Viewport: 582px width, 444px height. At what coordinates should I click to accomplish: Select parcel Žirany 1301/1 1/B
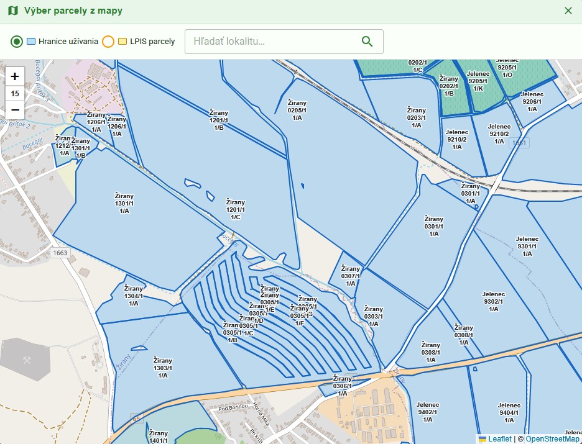[x=81, y=148]
